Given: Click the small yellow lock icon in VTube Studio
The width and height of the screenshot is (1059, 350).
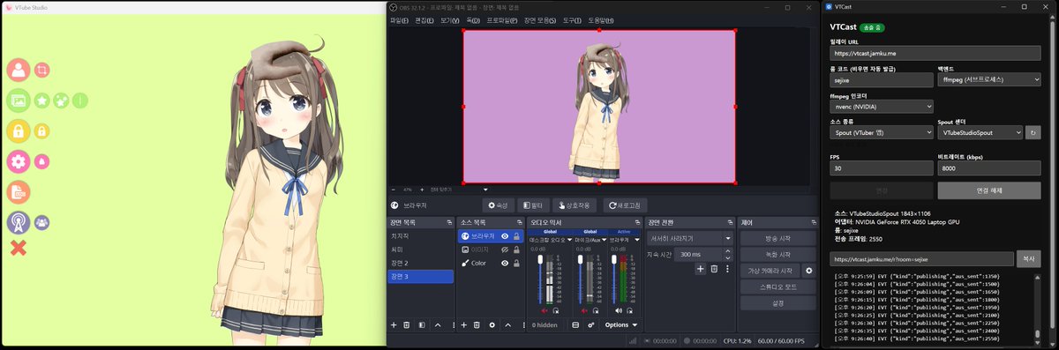Looking at the screenshot, I should (x=41, y=131).
